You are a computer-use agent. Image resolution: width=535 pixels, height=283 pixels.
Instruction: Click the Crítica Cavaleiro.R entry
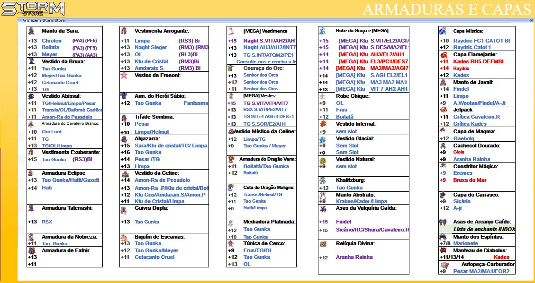tap(476, 117)
